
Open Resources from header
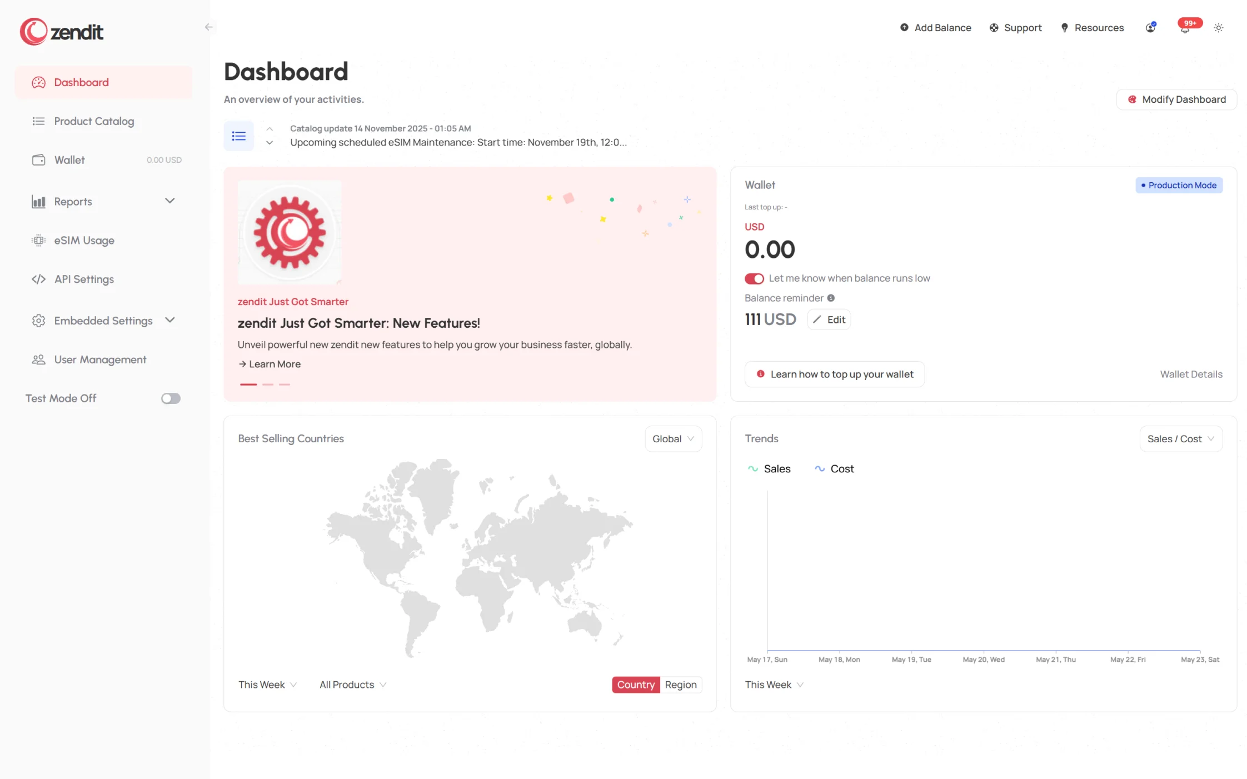(x=1093, y=28)
